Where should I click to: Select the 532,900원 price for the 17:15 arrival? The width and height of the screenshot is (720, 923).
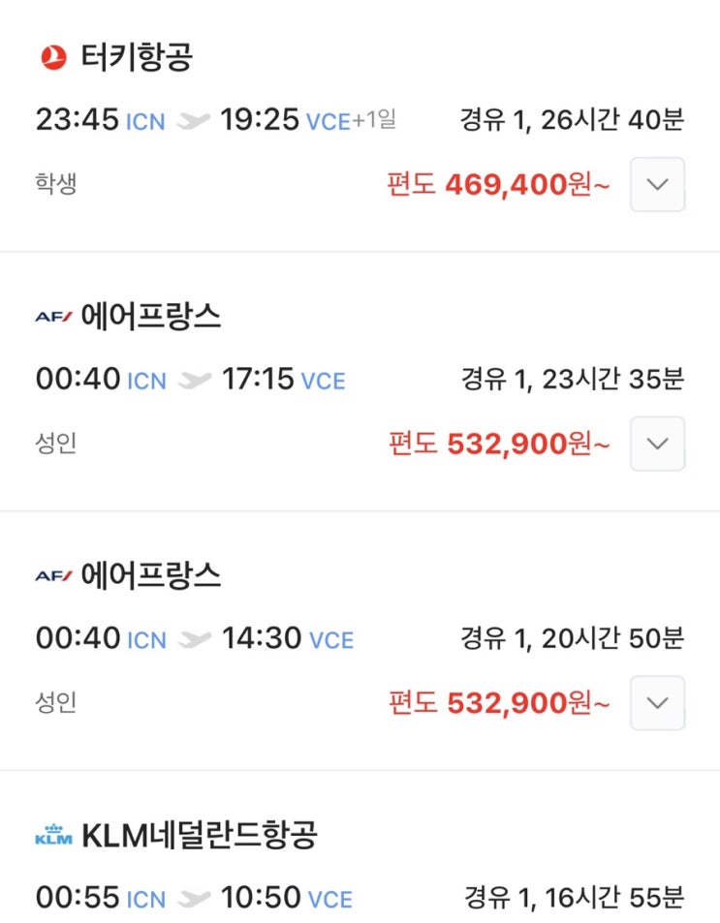coord(499,444)
